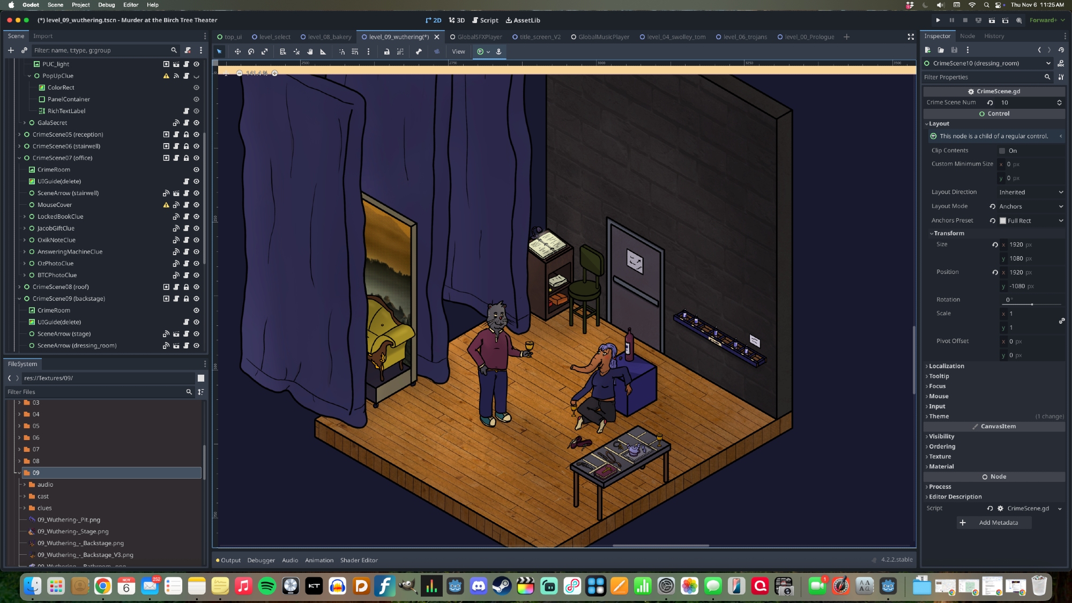The width and height of the screenshot is (1072, 603).
Task: Attach a script using the Scene dock icon
Action: point(188,50)
